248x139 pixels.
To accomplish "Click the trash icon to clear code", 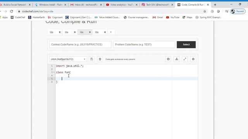I will point(100,59).
